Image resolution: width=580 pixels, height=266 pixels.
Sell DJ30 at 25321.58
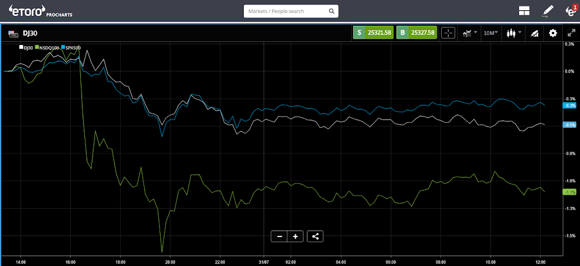(x=373, y=33)
